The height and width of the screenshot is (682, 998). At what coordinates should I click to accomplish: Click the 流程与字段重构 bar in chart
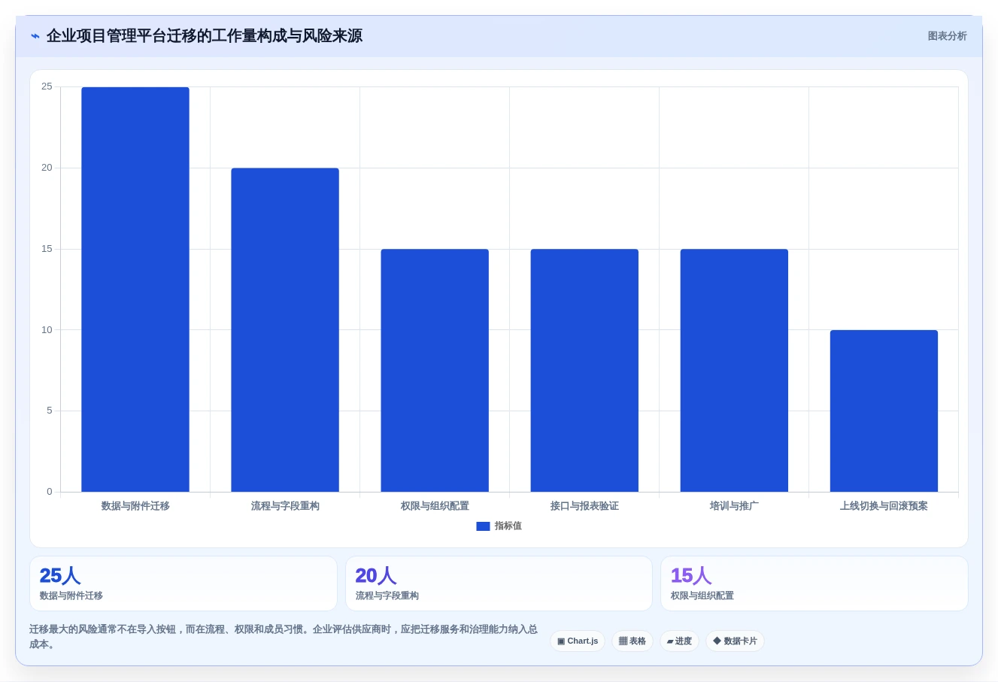point(285,330)
